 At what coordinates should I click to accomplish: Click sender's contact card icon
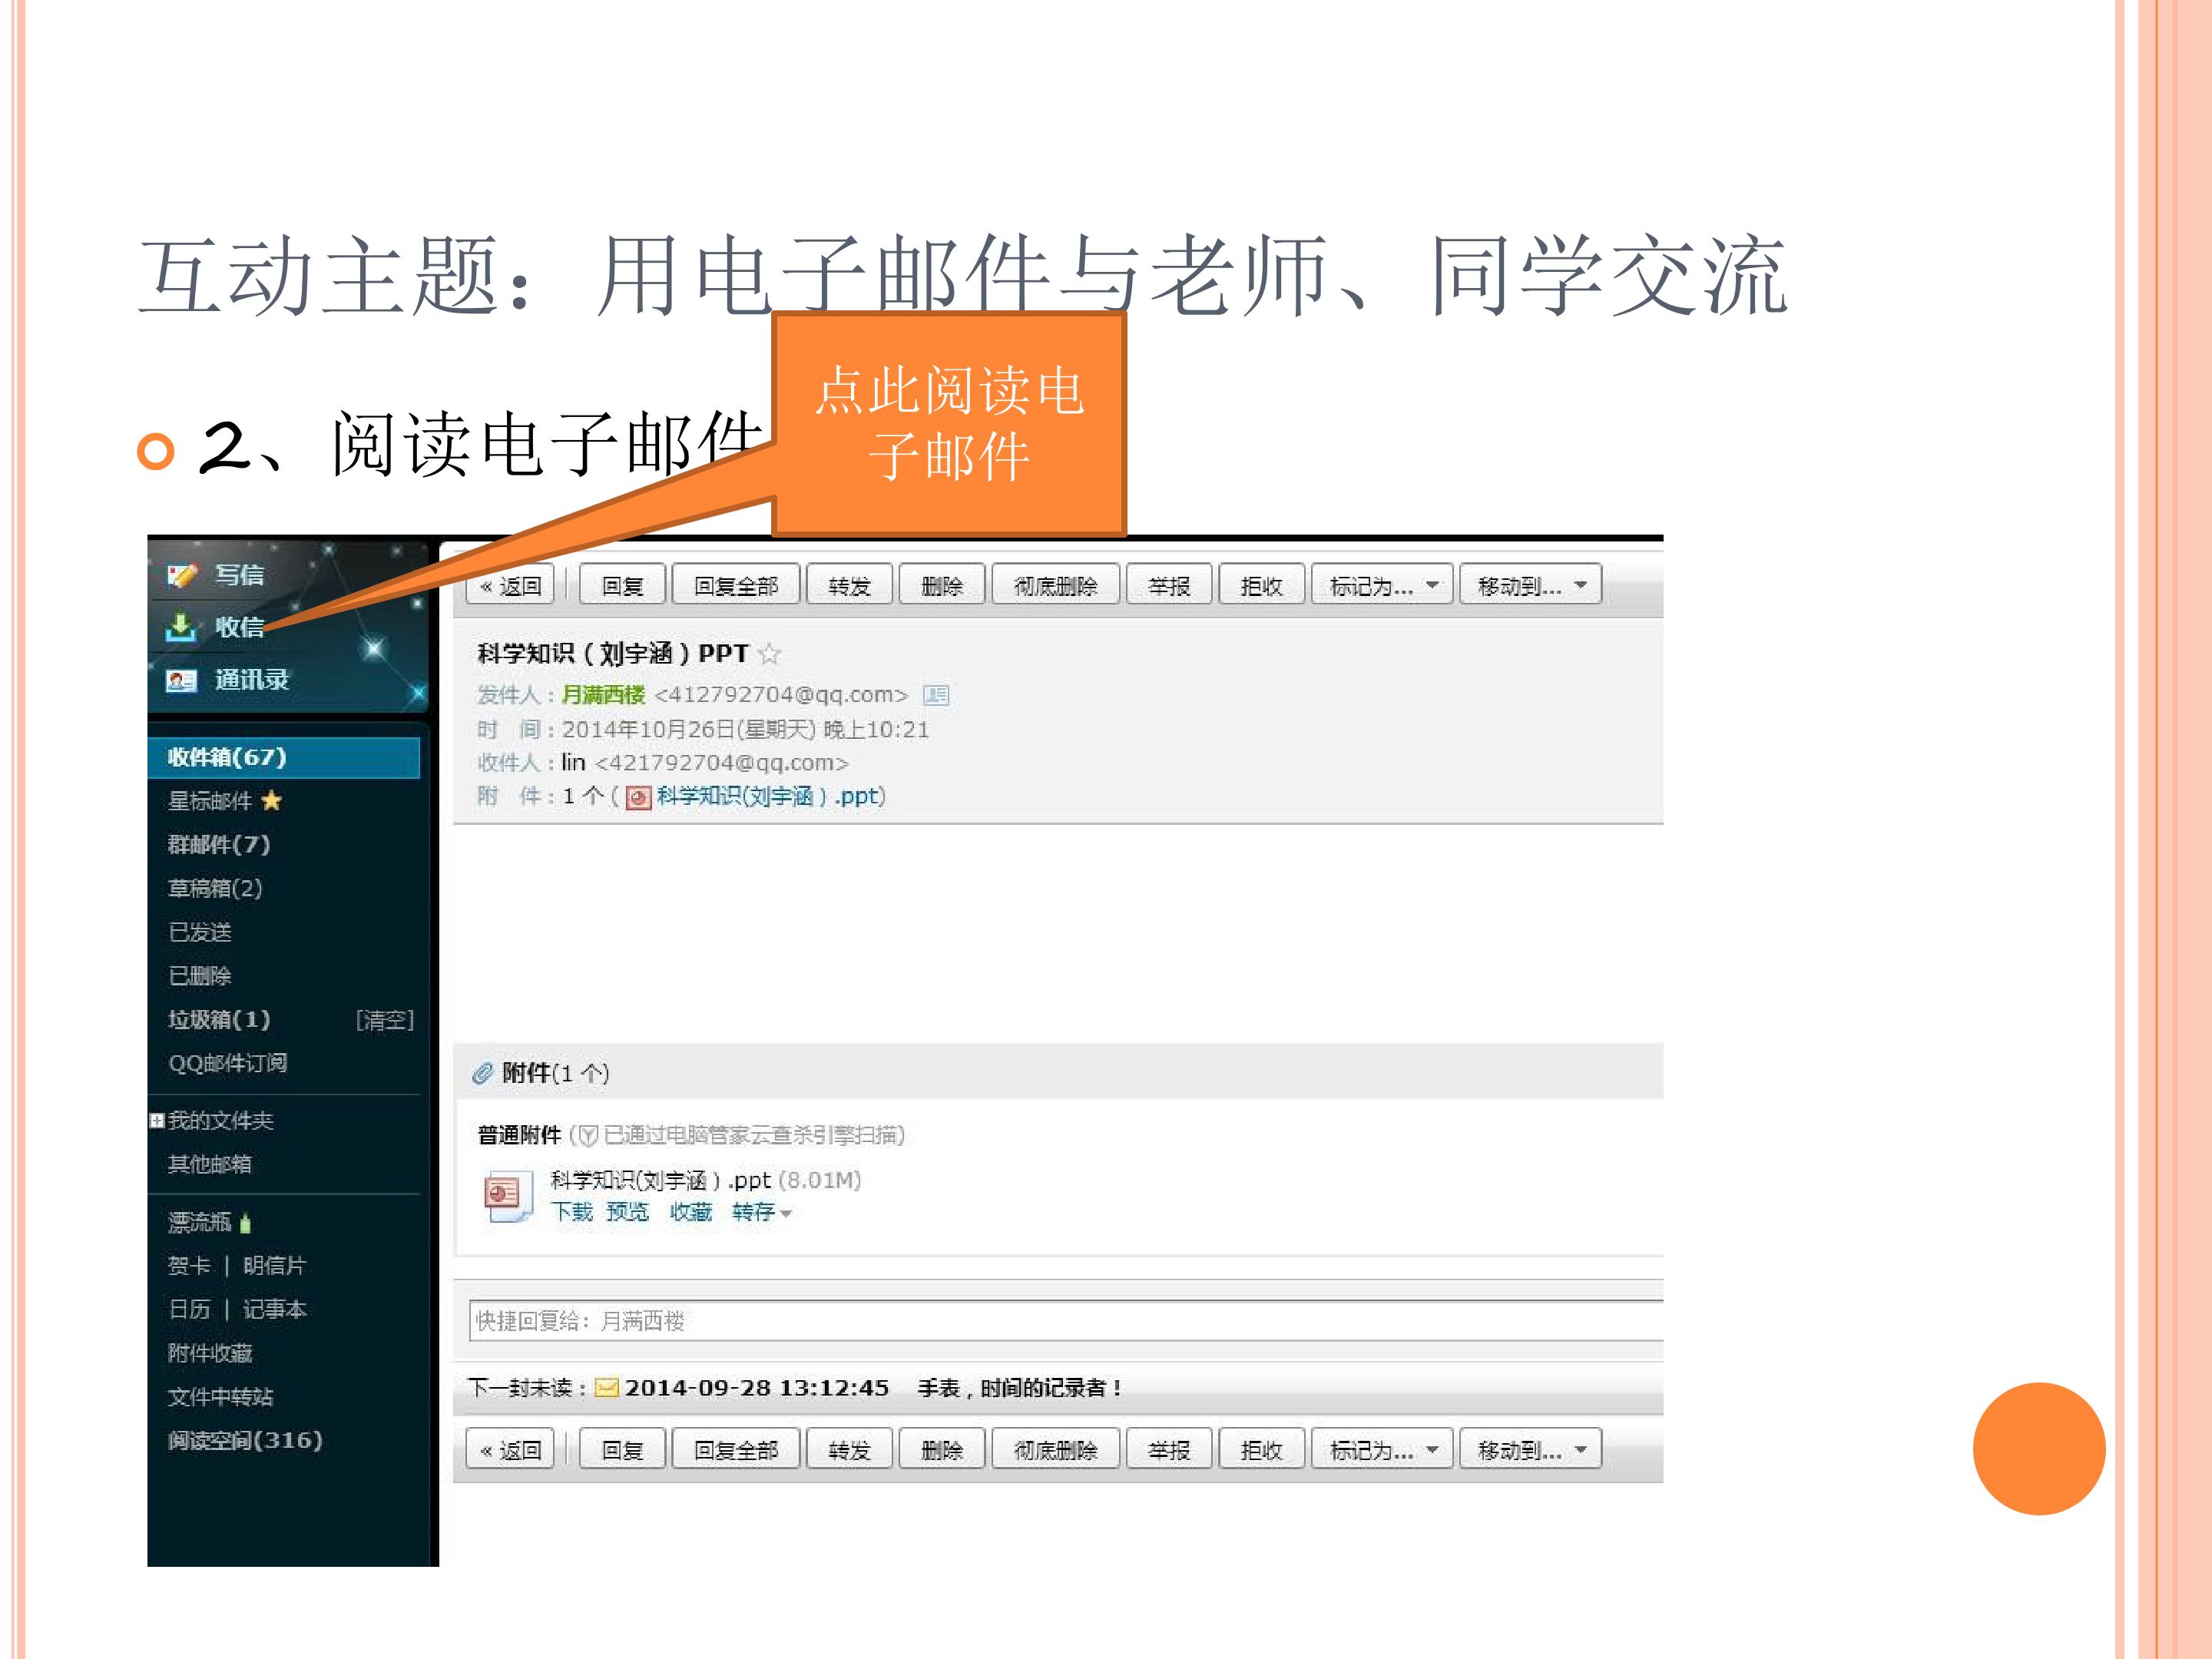pyautogui.click(x=936, y=694)
